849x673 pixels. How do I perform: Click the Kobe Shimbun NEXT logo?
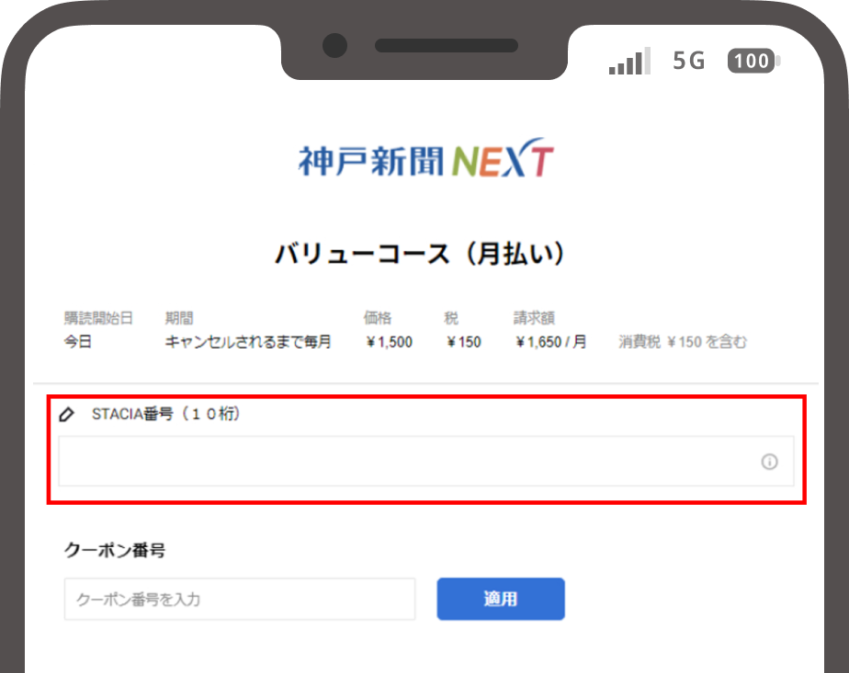425,161
